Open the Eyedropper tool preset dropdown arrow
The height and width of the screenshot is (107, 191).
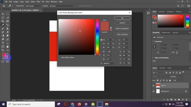click(13, 6)
